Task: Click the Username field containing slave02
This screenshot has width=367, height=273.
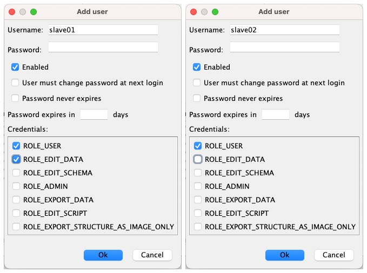Action: [284, 30]
